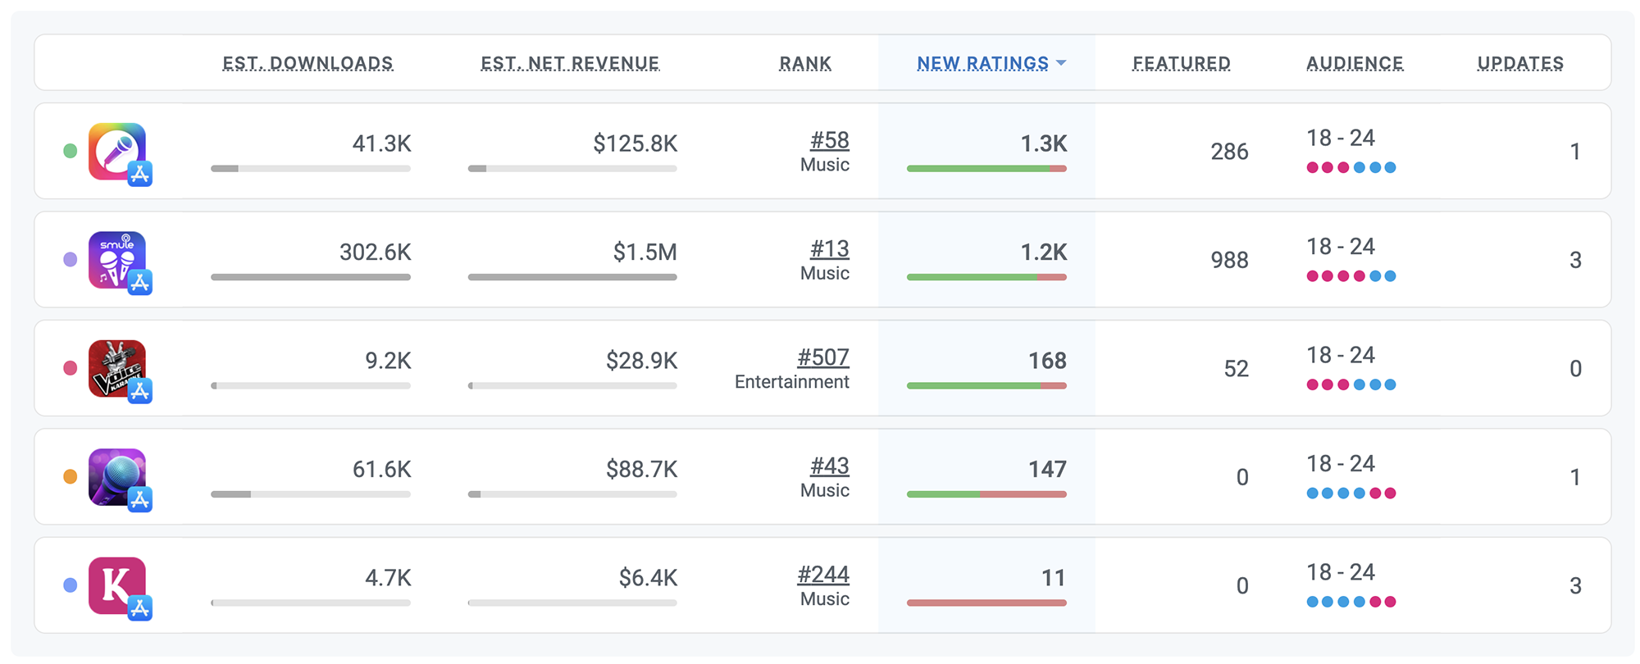This screenshot has width=1640, height=664.
Task: Click the 1.3K ratings sentiment bar
Action: pos(986,169)
